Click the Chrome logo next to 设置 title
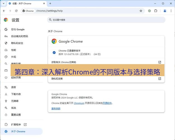This screenshot has height=140, width=175. (x=6, y=20)
